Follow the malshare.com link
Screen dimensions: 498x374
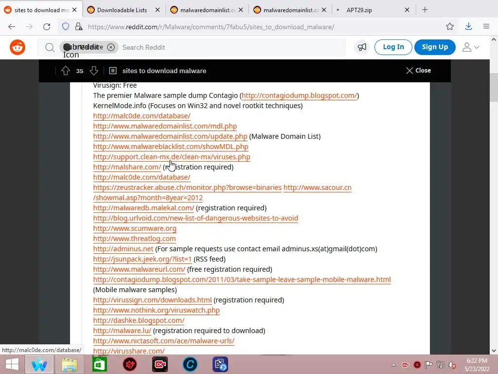[x=127, y=167]
